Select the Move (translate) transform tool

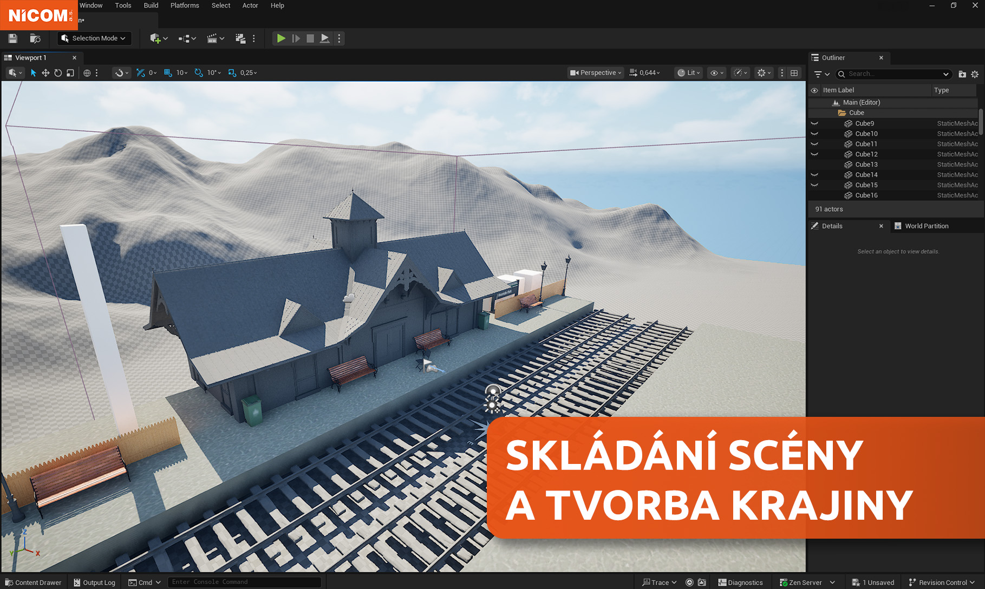[x=45, y=73]
